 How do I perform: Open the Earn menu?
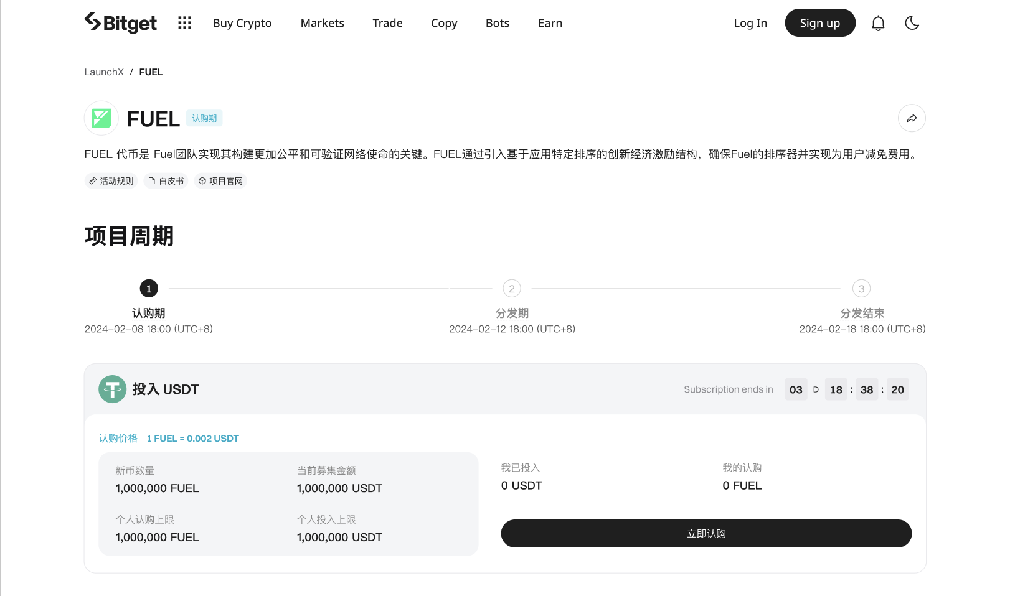(550, 23)
